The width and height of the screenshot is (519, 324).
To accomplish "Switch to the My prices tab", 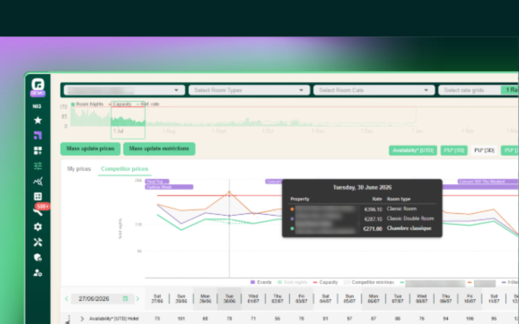I will (79, 169).
